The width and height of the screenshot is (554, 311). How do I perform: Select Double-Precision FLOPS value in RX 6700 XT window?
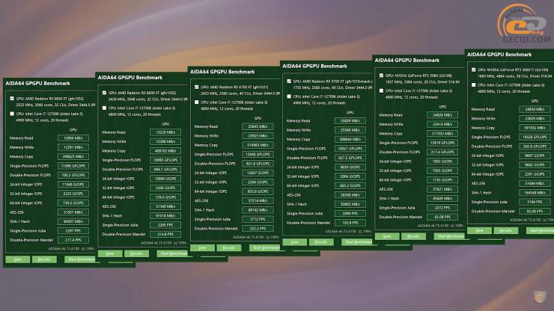point(258,164)
